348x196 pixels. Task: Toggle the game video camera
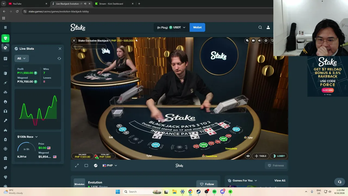pyautogui.click(x=253, y=41)
